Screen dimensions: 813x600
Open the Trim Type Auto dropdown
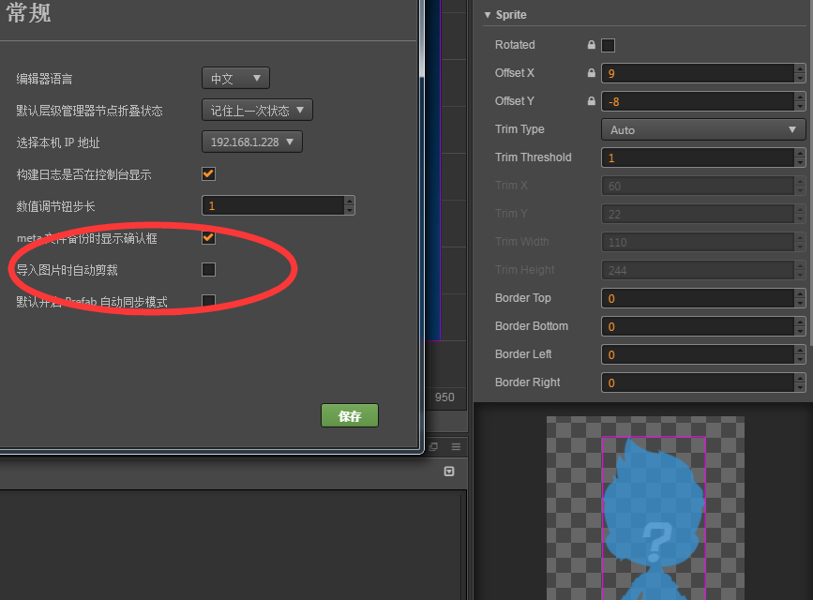coord(703,129)
